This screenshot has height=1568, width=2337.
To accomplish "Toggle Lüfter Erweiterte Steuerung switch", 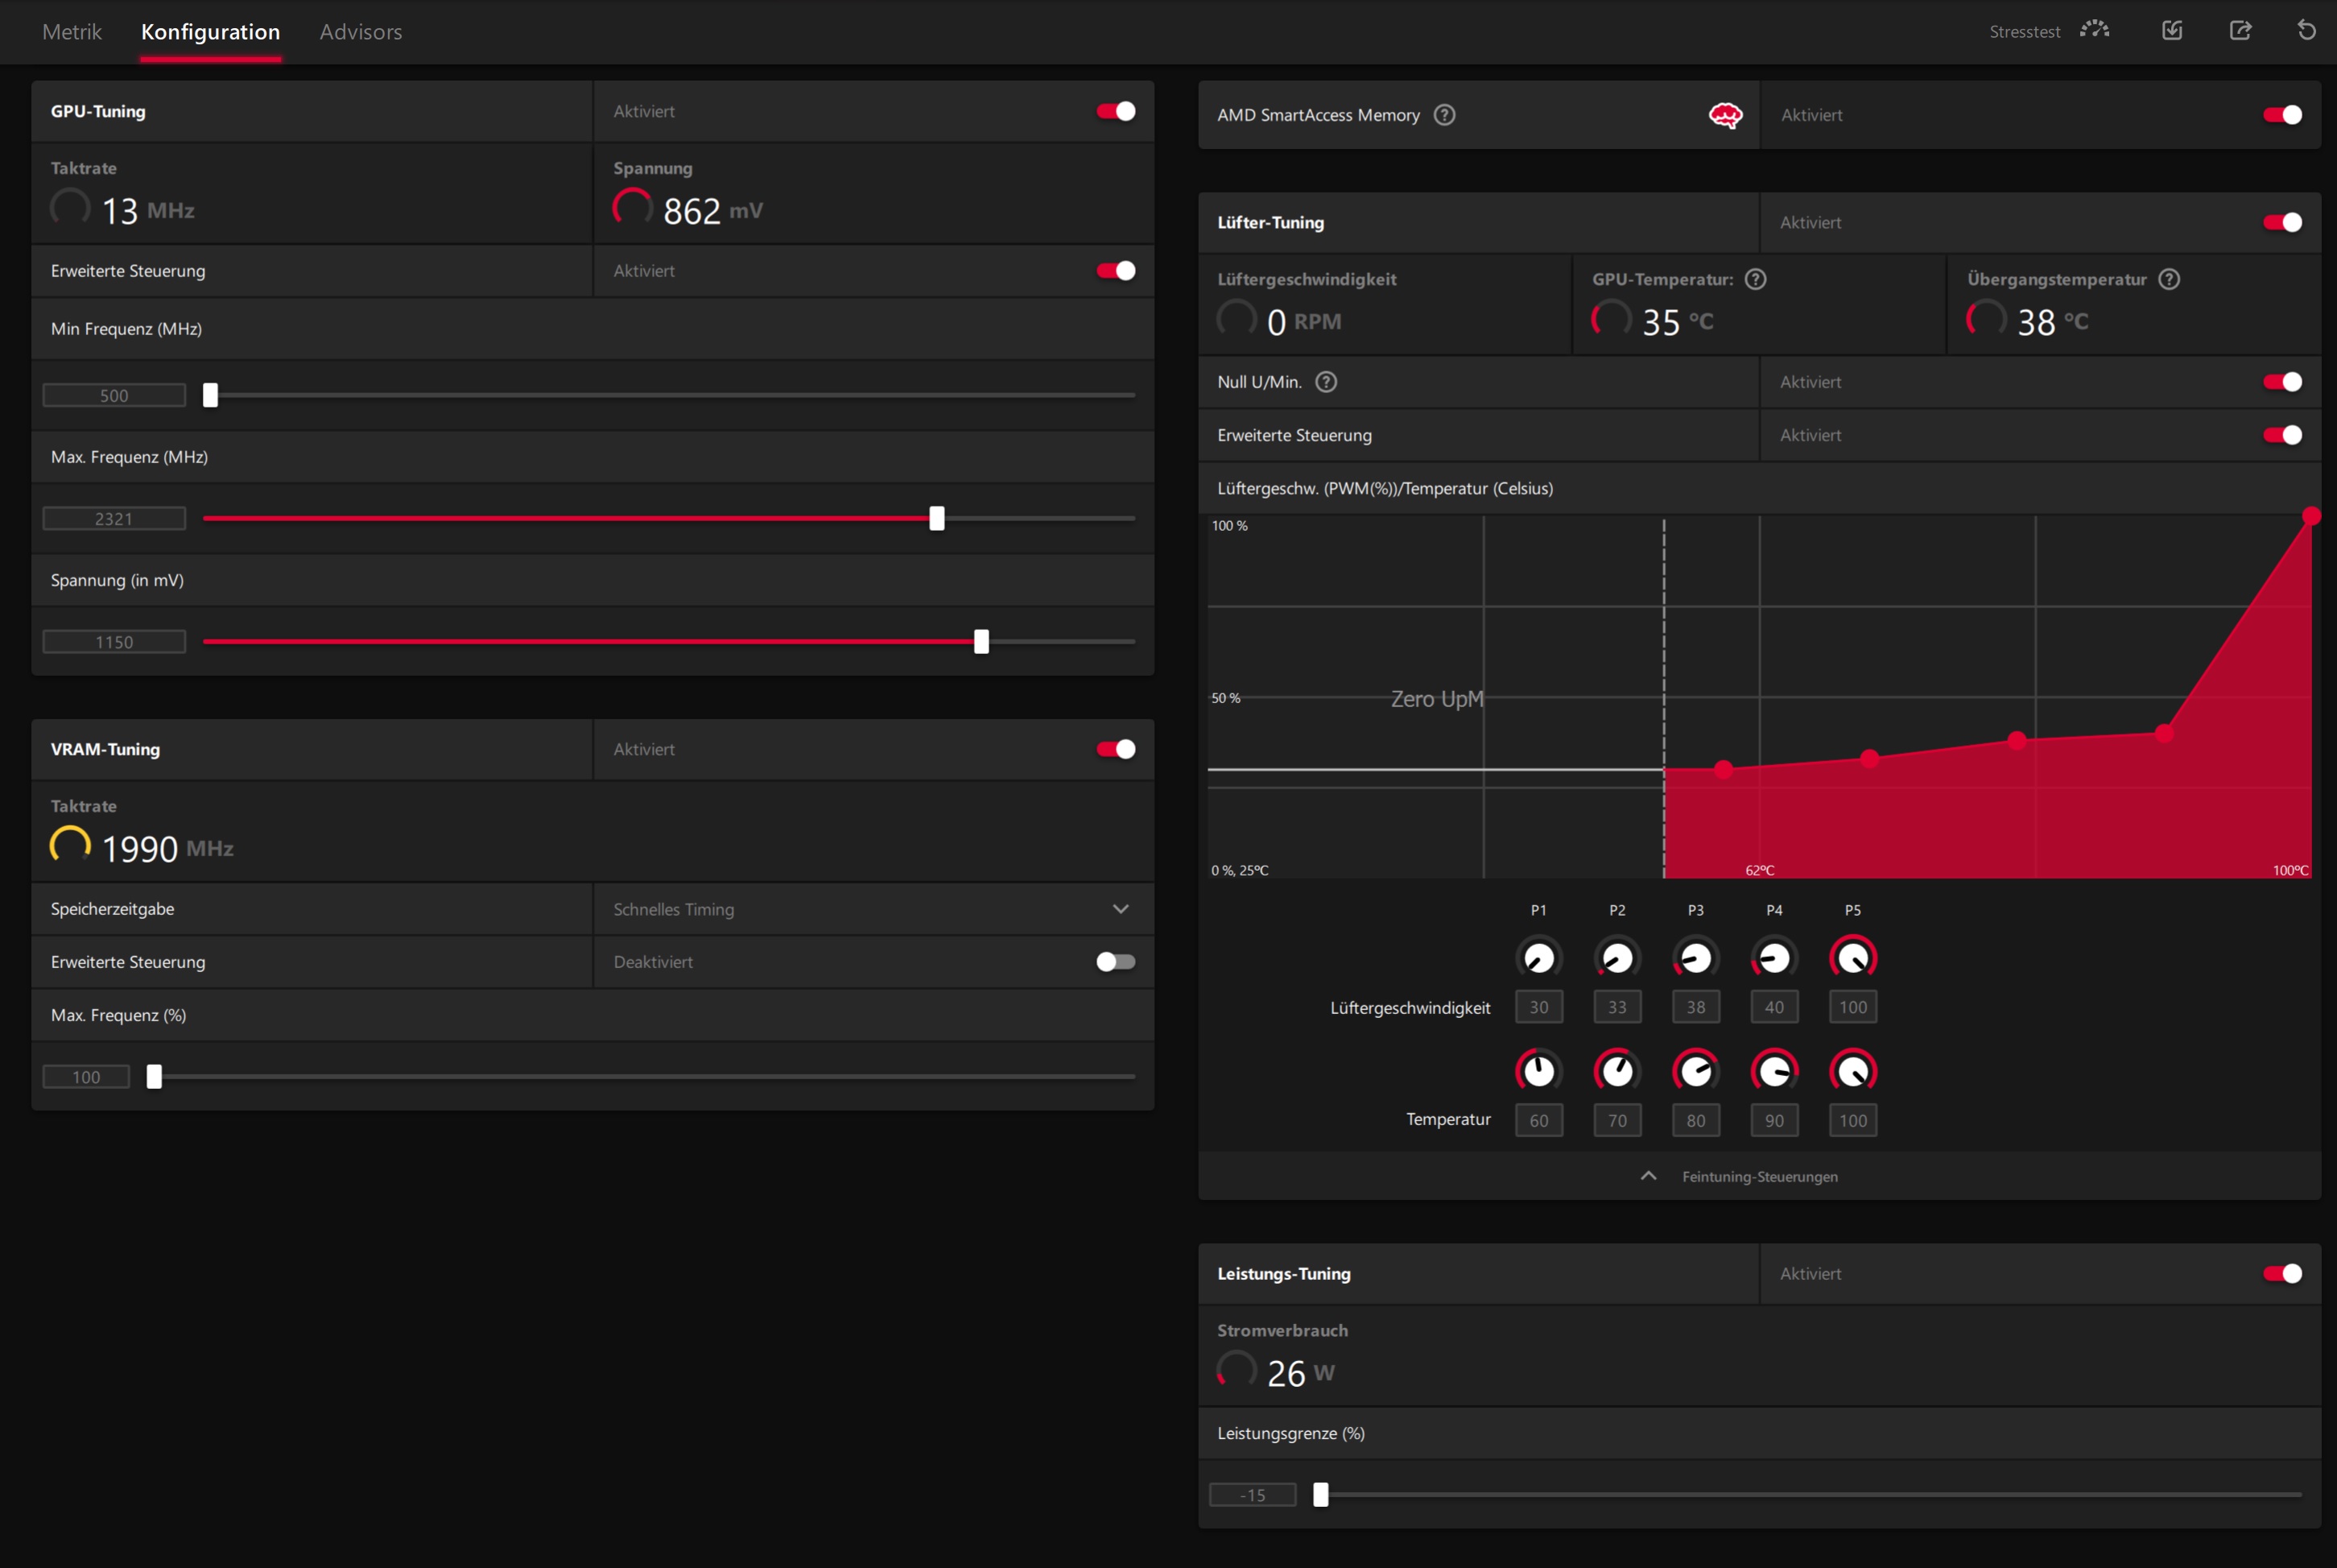I will (x=2282, y=435).
